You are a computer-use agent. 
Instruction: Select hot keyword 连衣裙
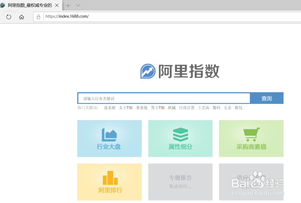point(110,108)
